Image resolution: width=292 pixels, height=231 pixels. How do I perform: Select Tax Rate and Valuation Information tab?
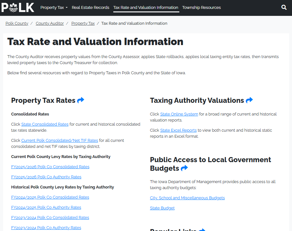(x=146, y=7)
